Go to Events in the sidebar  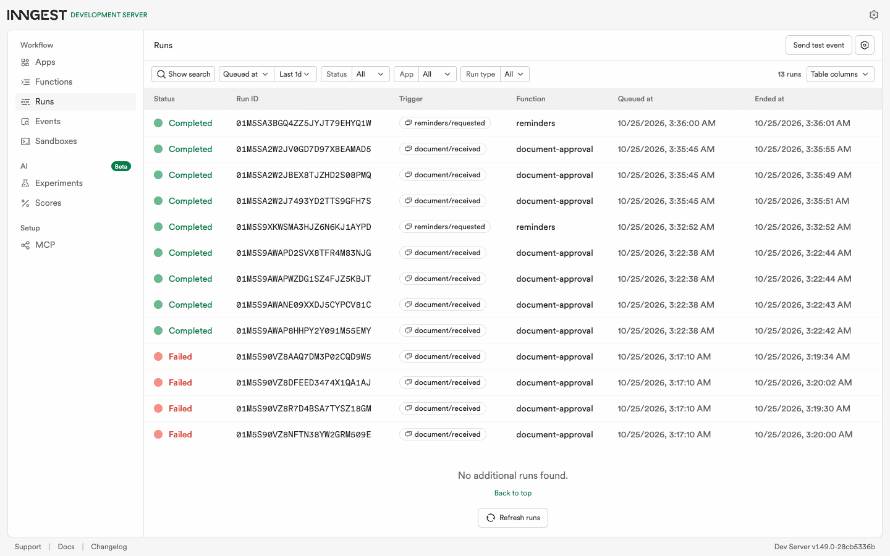pyautogui.click(x=75, y=122)
